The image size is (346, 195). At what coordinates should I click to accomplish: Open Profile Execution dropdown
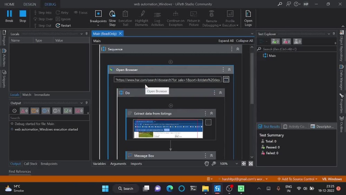[230, 19]
